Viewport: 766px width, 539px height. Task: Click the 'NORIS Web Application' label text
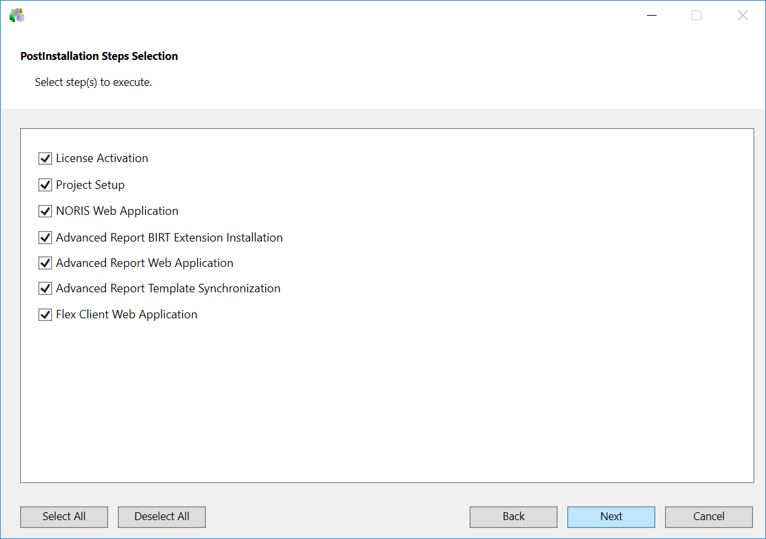(x=117, y=211)
